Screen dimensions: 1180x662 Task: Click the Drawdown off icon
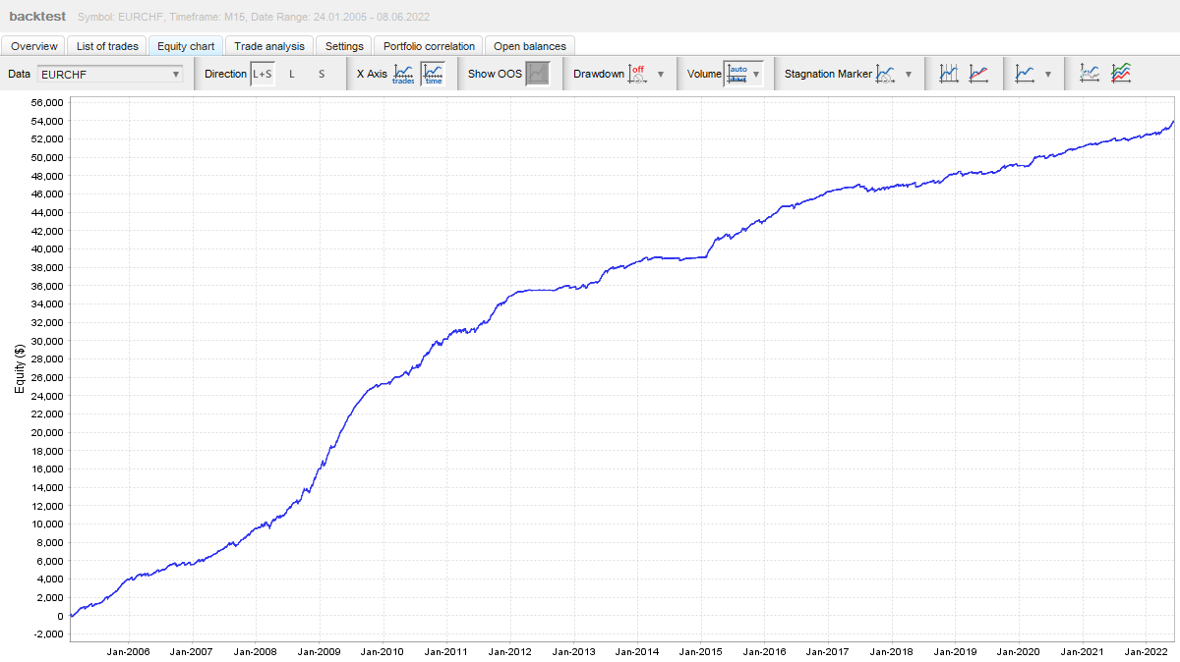(637, 74)
